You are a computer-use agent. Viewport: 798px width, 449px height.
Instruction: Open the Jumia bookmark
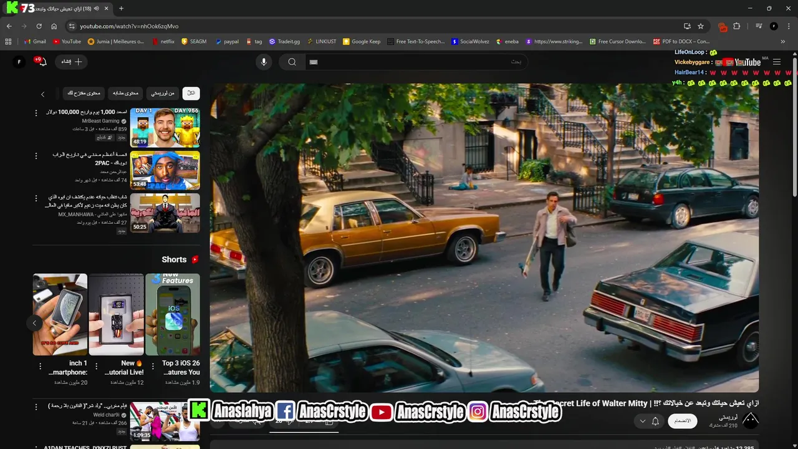[x=115, y=42]
